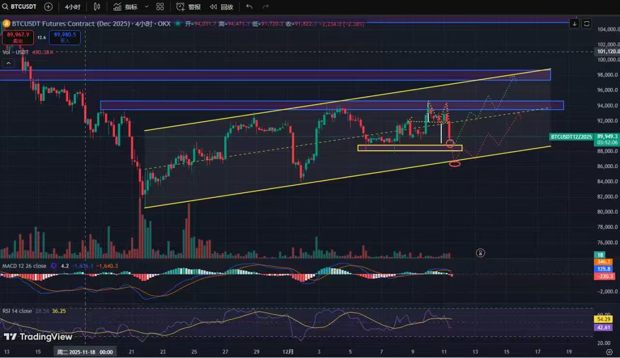Screen dimensions: 620x358
Task: Click the TradingView logo
Action: coord(38,337)
